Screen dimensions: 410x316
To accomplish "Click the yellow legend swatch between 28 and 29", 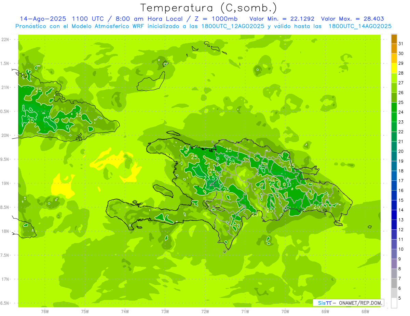I will (394, 68).
